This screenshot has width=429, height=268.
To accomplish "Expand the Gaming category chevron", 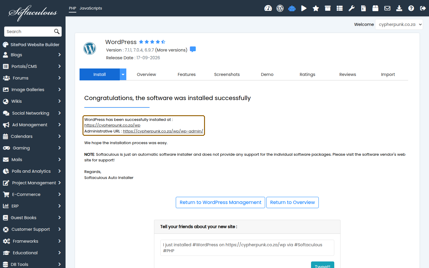I will click(60, 148).
